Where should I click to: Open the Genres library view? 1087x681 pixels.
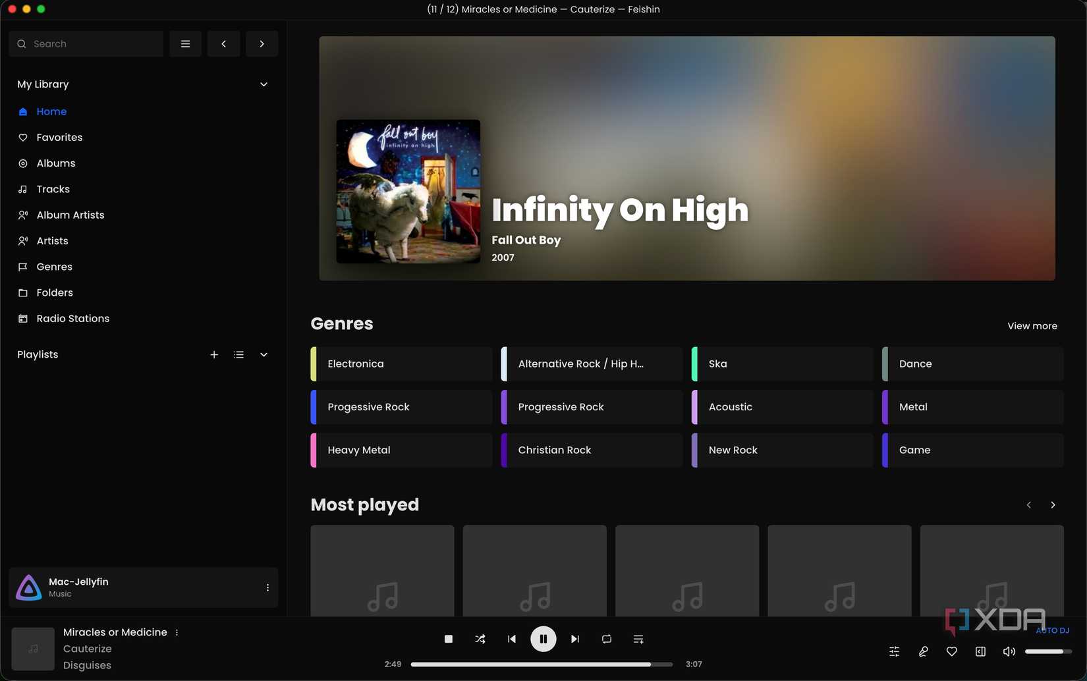tap(54, 266)
